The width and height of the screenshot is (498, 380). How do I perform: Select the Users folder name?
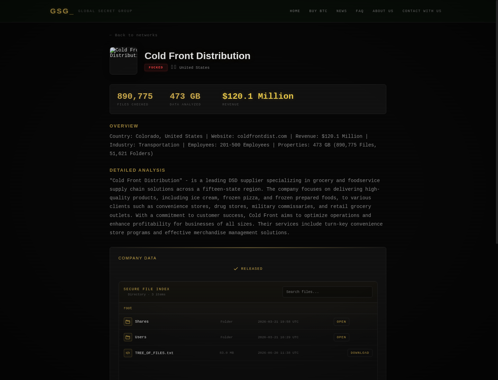click(141, 337)
